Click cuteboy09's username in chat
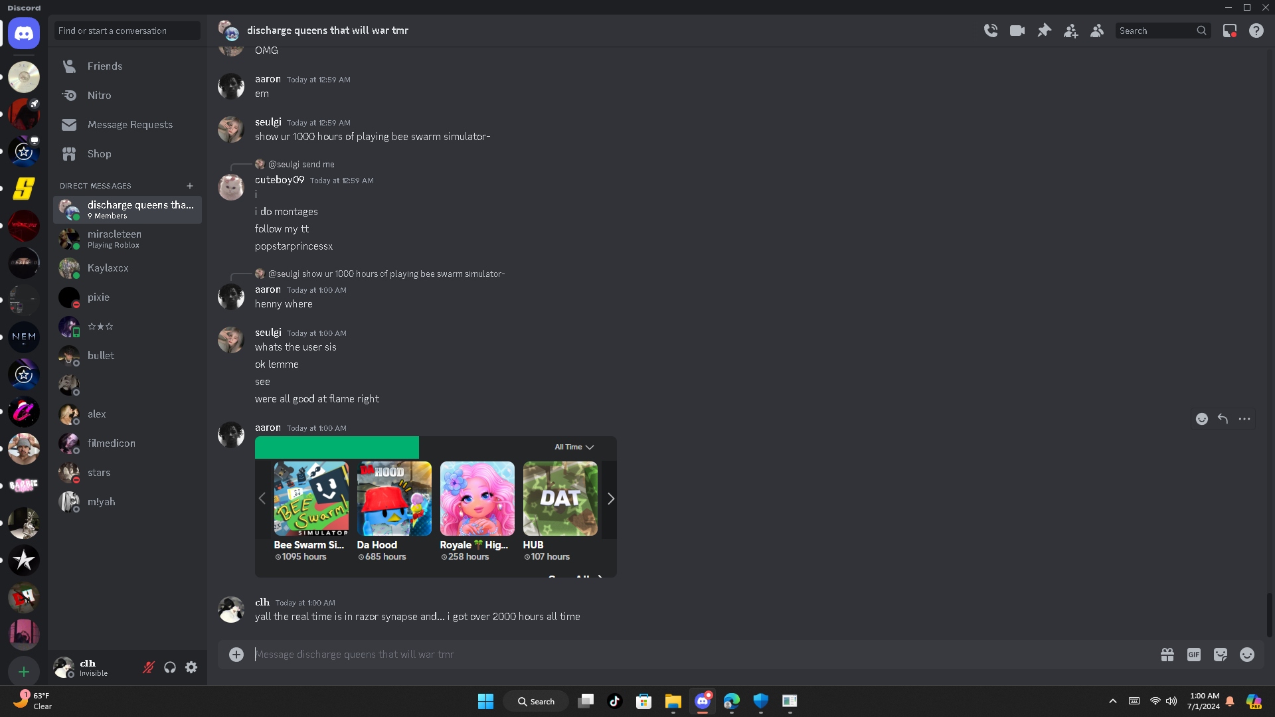This screenshot has height=717, width=1275. click(x=280, y=180)
